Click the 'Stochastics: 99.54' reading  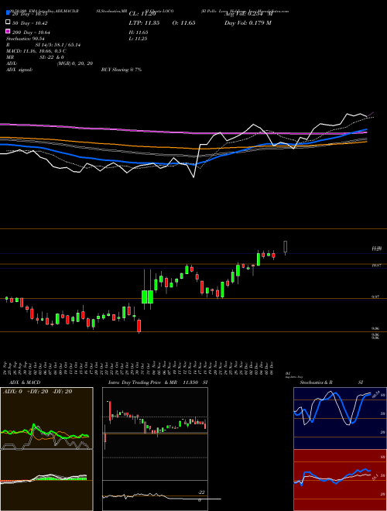pos(25,39)
